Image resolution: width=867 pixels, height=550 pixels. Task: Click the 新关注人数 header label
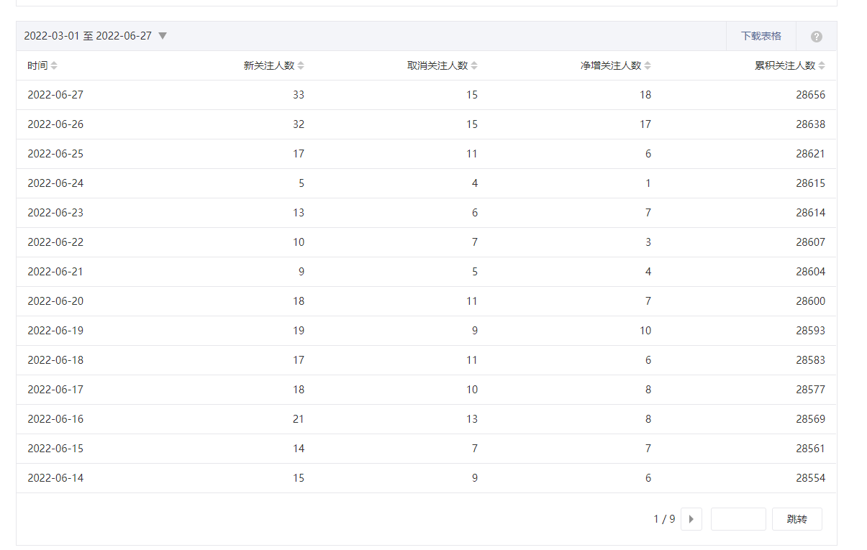[x=269, y=65]
